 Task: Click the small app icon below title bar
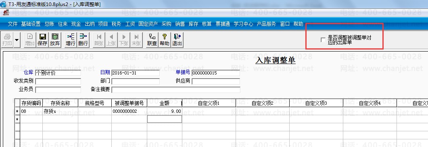coord(6,12)
